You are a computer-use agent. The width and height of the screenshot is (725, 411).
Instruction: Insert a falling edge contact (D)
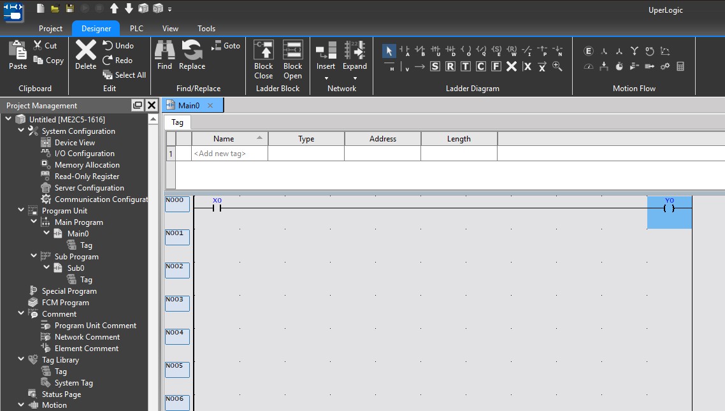pyautogui.click(x=450, y=50)
